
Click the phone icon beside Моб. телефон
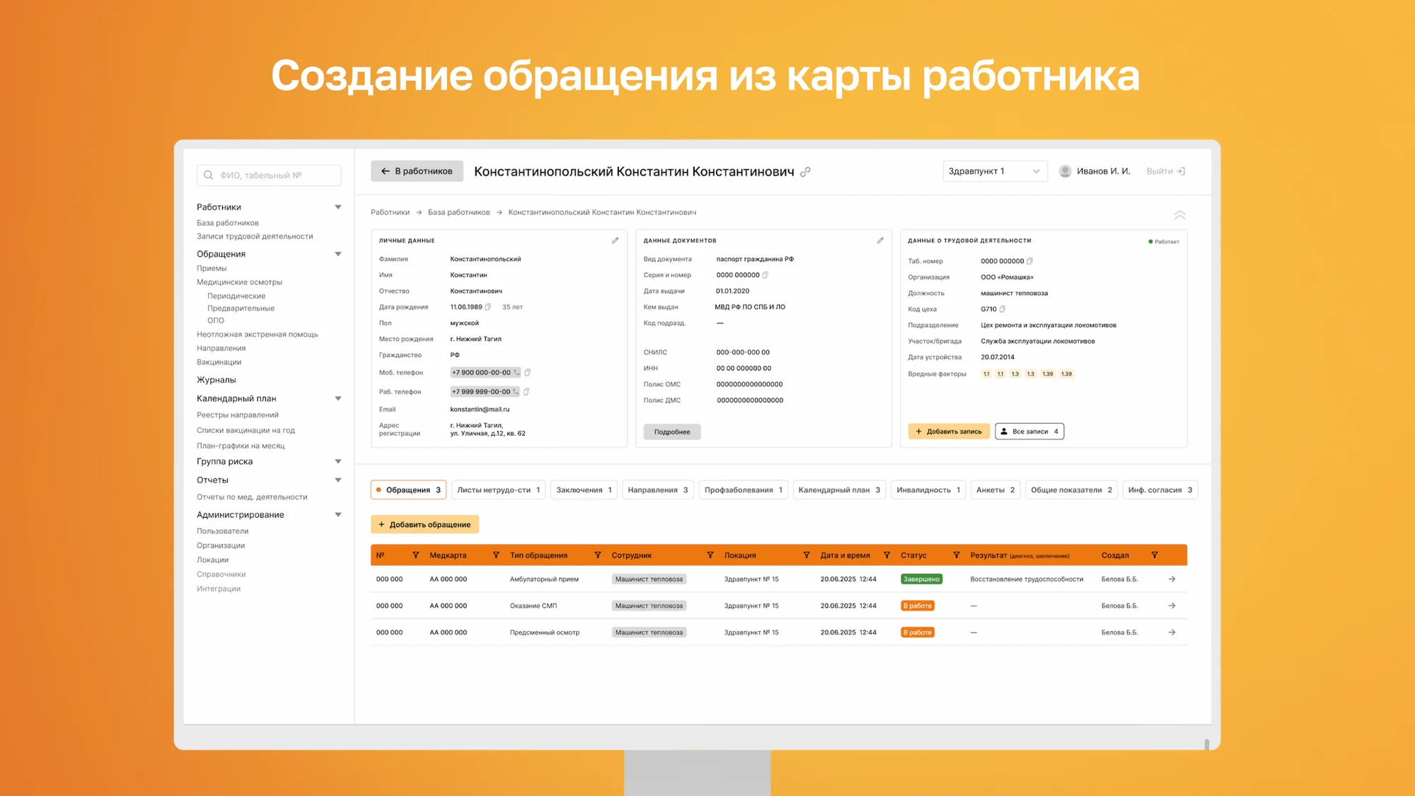tap(516, 371)
